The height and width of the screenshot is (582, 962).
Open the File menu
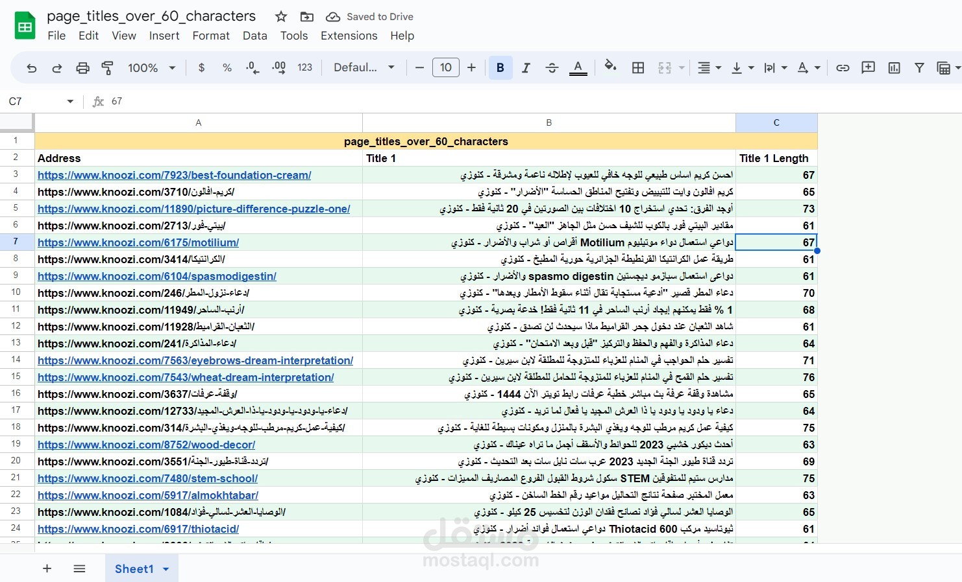(x=56, y=36)
